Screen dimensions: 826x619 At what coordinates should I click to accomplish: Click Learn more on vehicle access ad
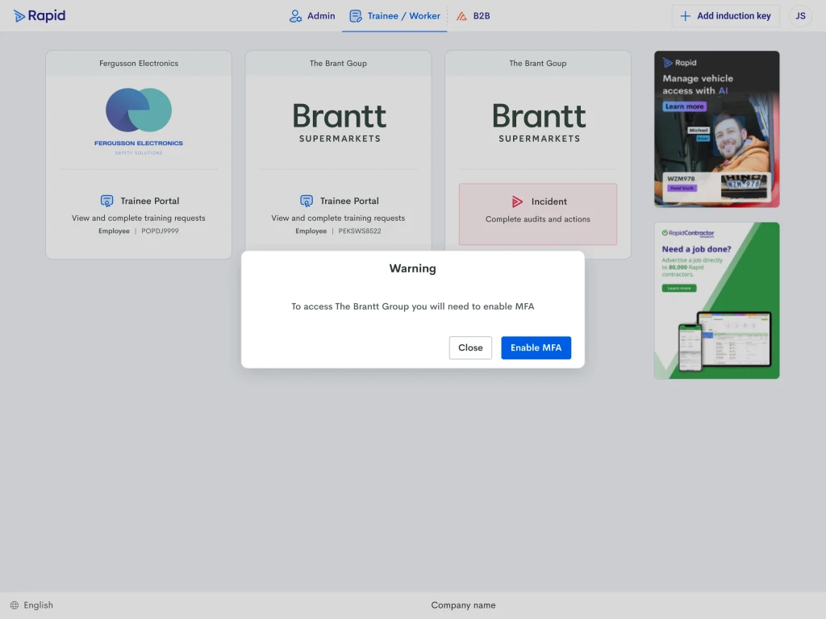pos(684,106)
